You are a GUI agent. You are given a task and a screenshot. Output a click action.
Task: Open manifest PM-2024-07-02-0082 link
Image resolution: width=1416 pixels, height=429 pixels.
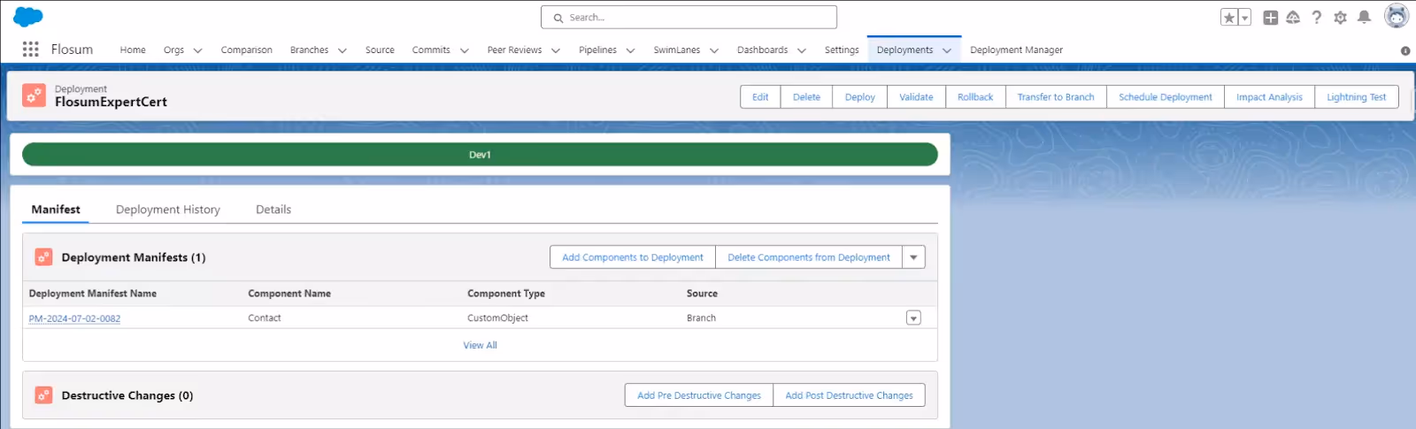[x=74, y=318]
